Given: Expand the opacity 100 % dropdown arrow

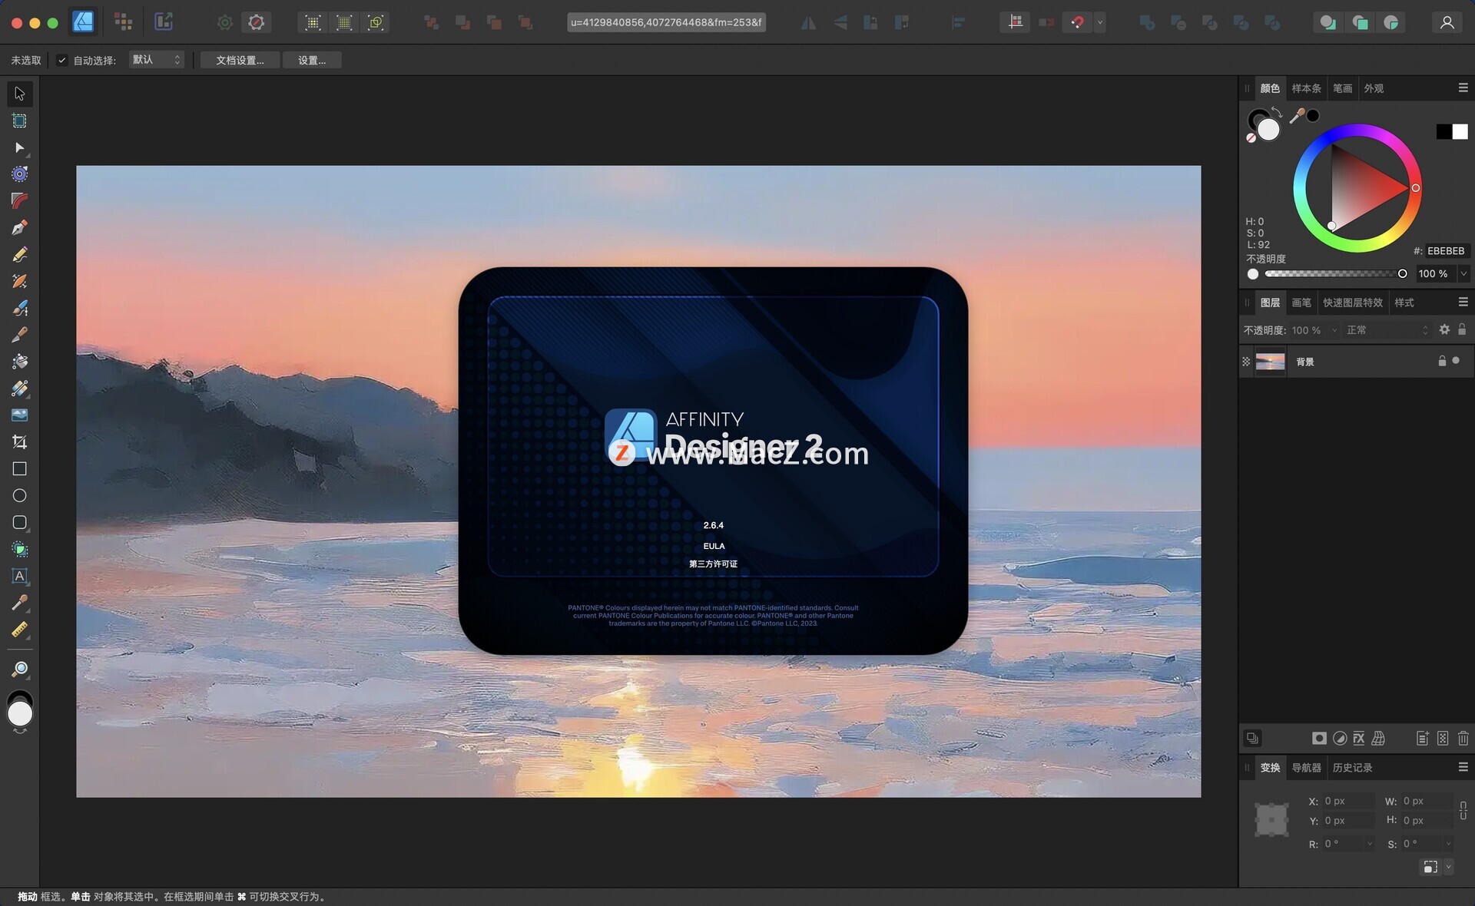Looking at the screenshot, I should pos(1463,273).
